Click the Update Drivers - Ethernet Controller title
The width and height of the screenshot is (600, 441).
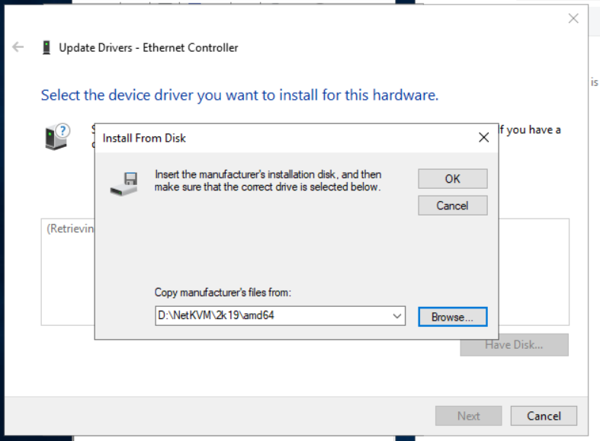pyautogui.click(x=149, y=47)
